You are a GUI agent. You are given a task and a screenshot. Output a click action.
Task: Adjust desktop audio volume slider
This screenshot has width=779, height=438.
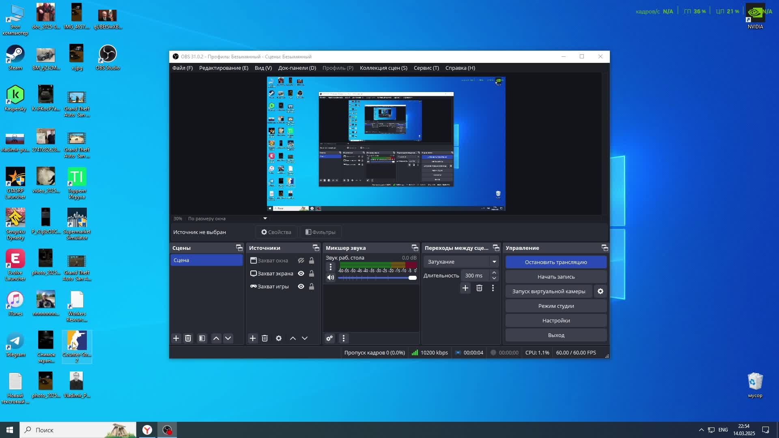tap(377, 278)
